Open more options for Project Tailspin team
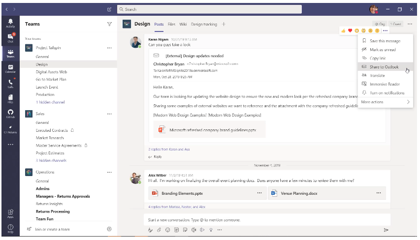Image resolution: width=420 pixels, height=240 pixels. [109, 48]
